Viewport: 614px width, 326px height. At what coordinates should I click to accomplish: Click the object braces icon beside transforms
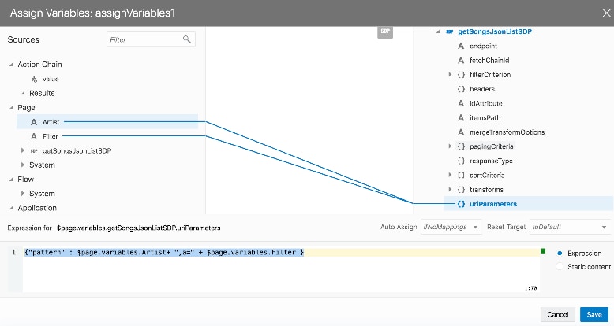pyautogui.click(x=461, y=190)
